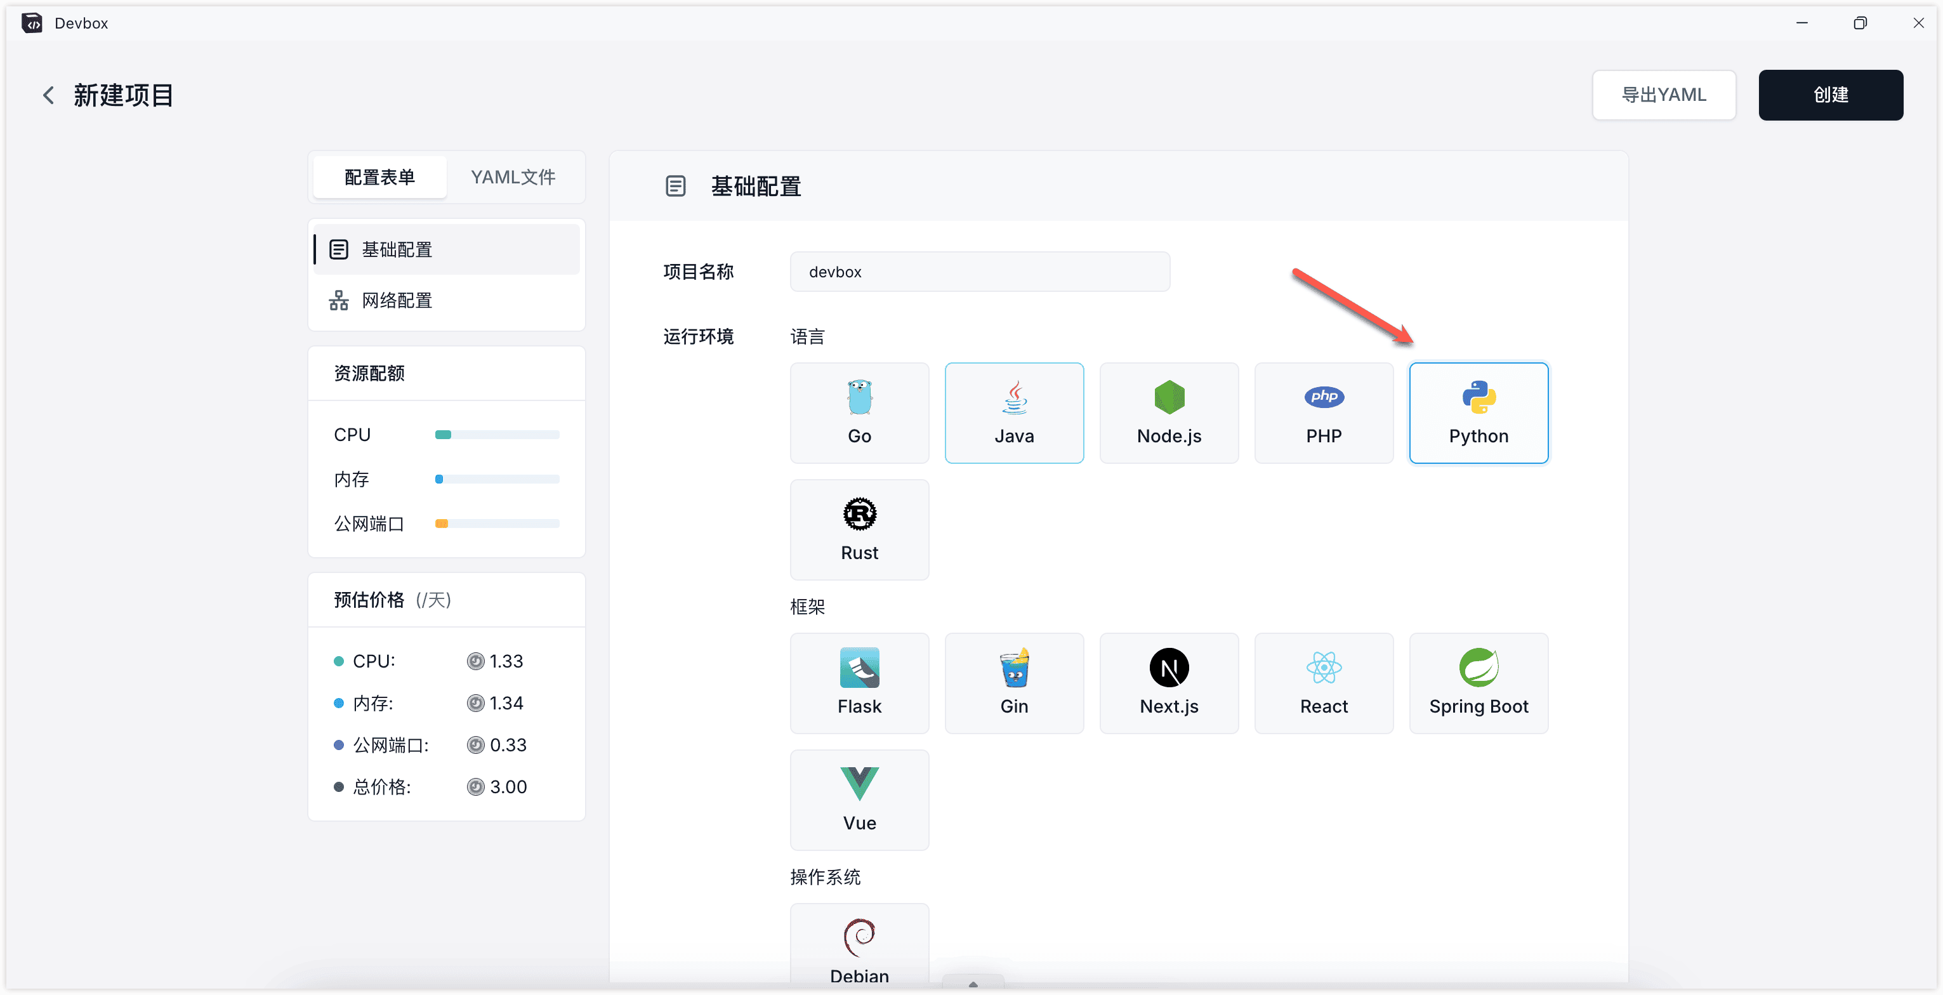Click the 创建 button
The image size is (1943, 995).
1830,95
